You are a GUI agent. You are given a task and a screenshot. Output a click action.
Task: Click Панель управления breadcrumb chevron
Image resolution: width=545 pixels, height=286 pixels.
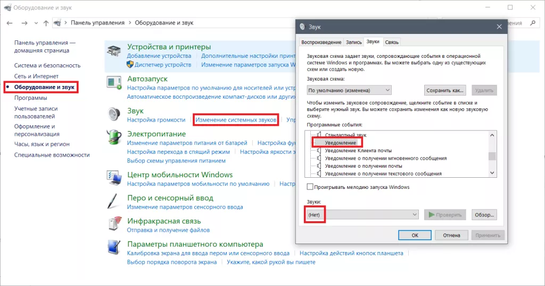click(x=130, y=23)
